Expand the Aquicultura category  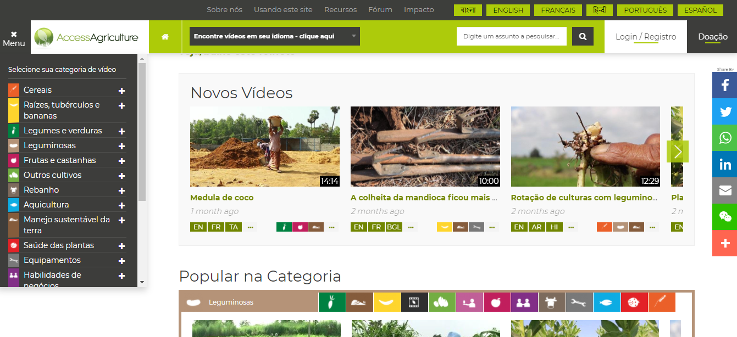coord(121,206)
